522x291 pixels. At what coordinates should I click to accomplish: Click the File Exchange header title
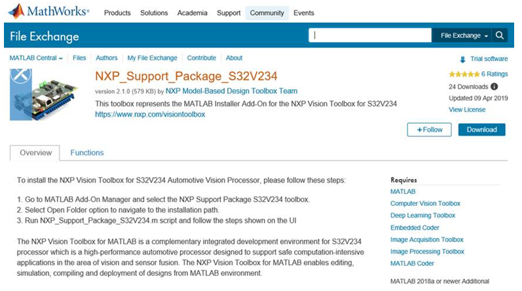(x=45, y=37)
